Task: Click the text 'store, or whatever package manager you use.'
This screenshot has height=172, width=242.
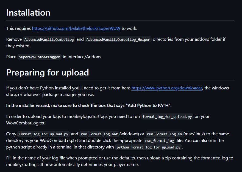Action: [50, 95]
